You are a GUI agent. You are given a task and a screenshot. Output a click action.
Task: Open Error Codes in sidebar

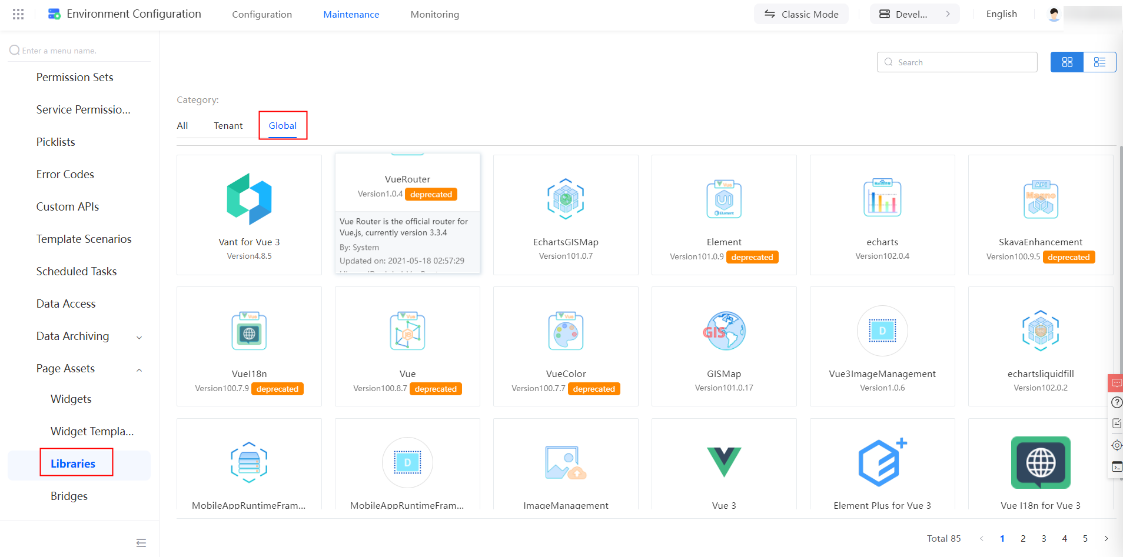(x=65, y=174)
